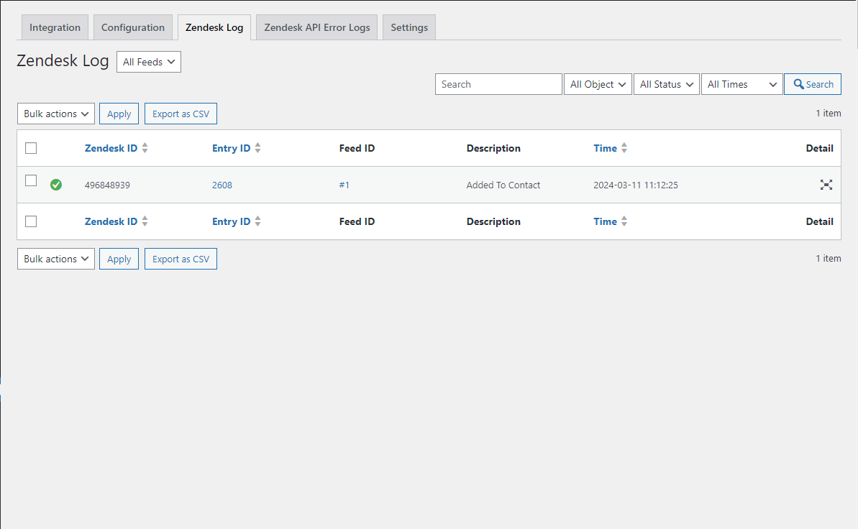
Task: Click bottom Apply button
Action: point(119,259)
